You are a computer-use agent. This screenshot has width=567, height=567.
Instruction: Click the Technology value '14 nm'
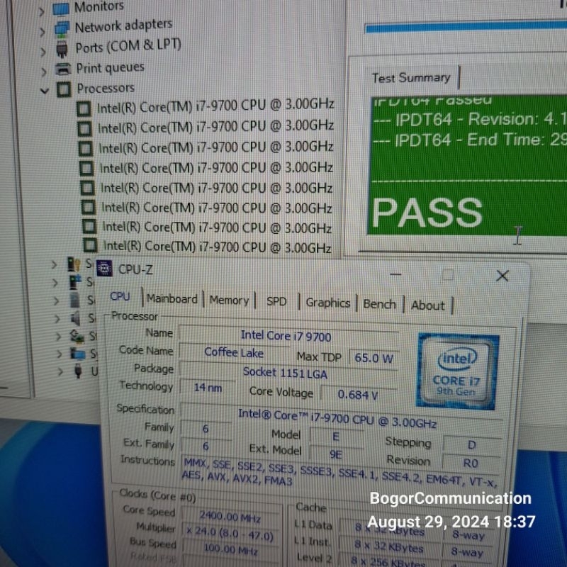(x=208, y=388)
